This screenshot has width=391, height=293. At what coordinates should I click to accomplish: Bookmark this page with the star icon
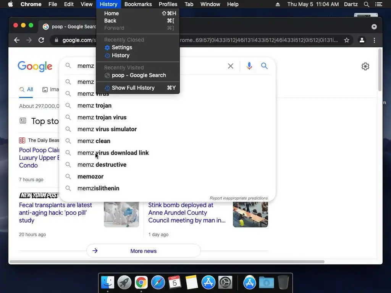coord(347,40)
